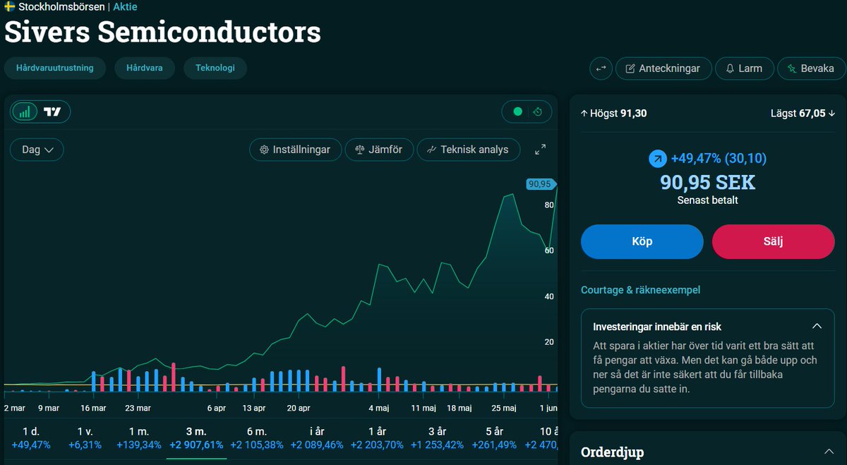Select the 3 år period tab

coord(438,438)
